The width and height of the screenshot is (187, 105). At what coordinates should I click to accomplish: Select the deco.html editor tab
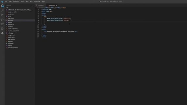(52, 5)
